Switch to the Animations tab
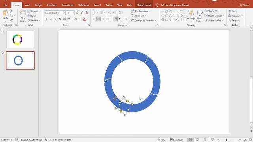This screenshot has height=142, width=253. tap(68, 5)
